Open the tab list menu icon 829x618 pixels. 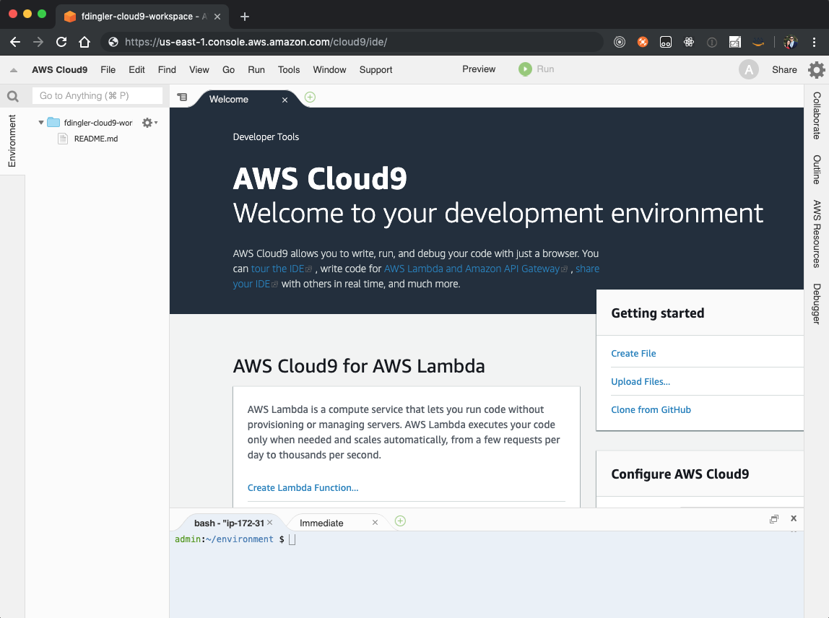tap(182, 97)
